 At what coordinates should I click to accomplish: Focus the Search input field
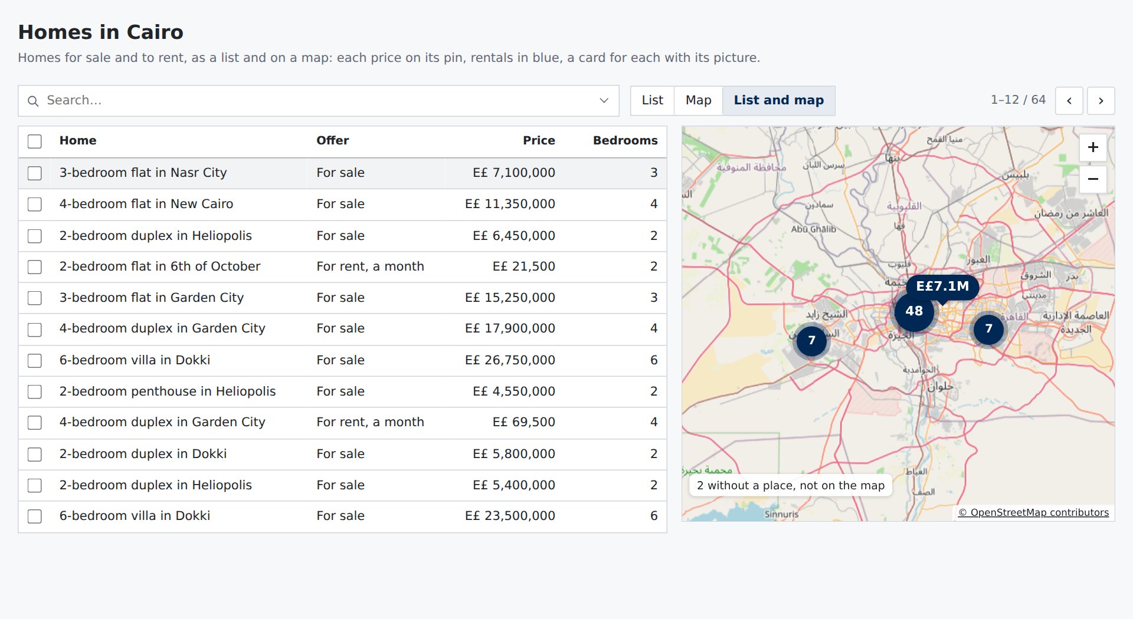319,101
